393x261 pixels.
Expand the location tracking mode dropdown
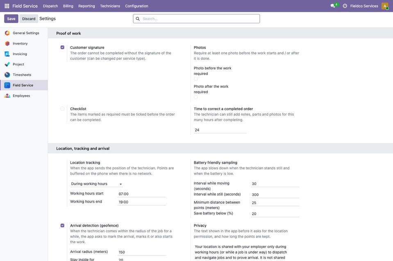[x=96, y=184]
